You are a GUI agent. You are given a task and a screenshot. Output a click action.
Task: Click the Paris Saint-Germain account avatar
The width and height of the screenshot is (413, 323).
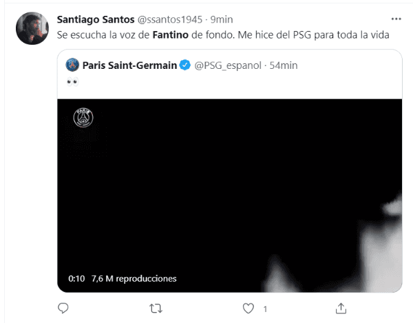tap(72, 65)
